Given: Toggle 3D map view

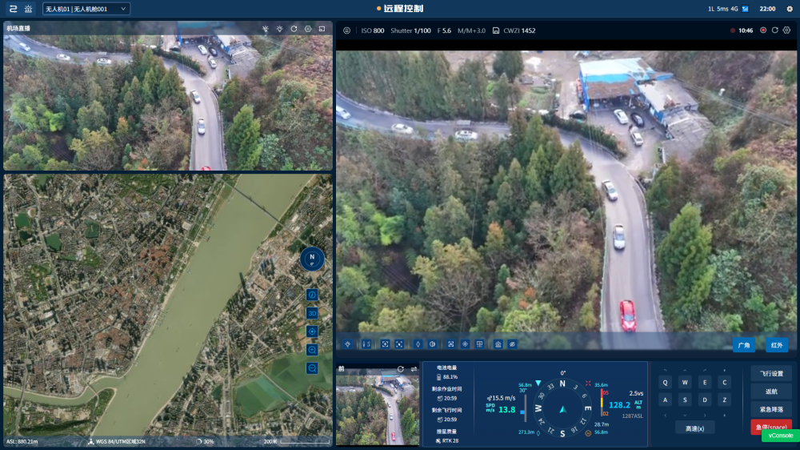Looking at the screenshot, I should pos(312,313).
